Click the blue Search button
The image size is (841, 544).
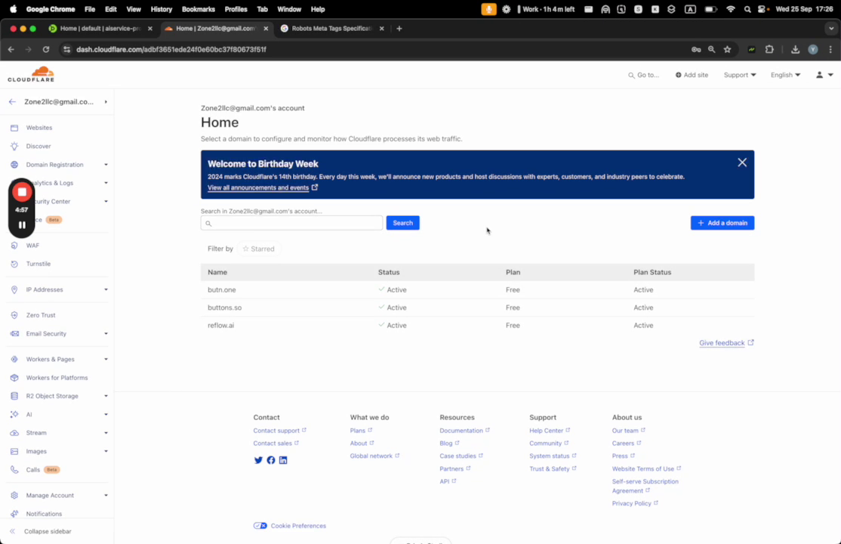coord(403,223)
